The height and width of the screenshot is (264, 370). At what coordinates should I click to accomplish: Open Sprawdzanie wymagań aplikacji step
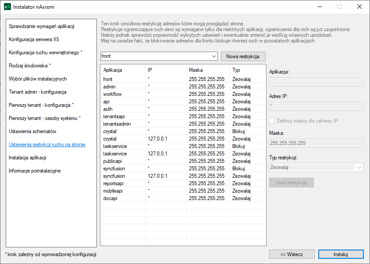[42, 26]
